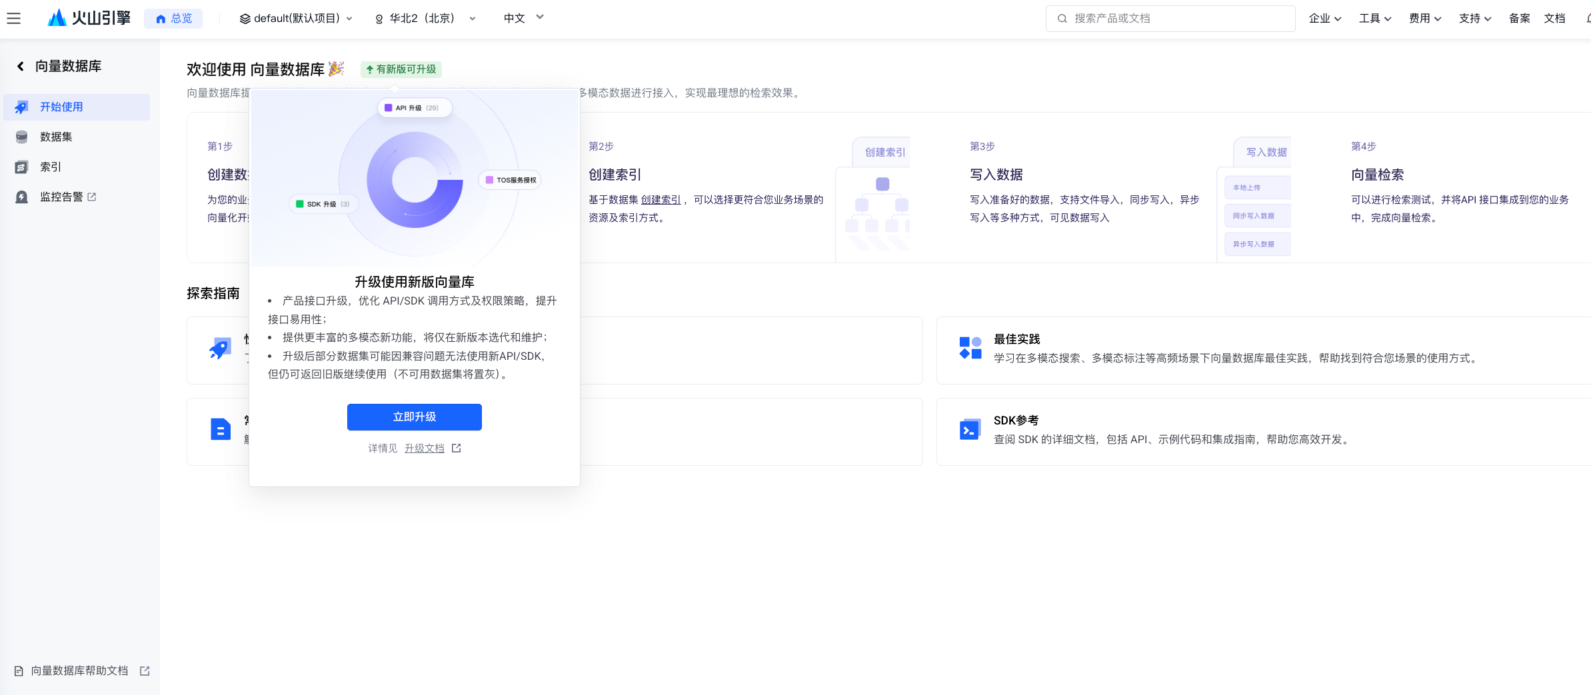This screenshot has height=695, width=1591.
Task: Expand the 费用 menu
Action: 1425,19
